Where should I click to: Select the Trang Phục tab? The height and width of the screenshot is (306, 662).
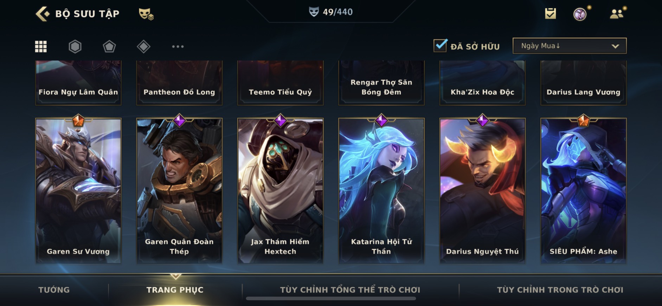tap(175, 290)
